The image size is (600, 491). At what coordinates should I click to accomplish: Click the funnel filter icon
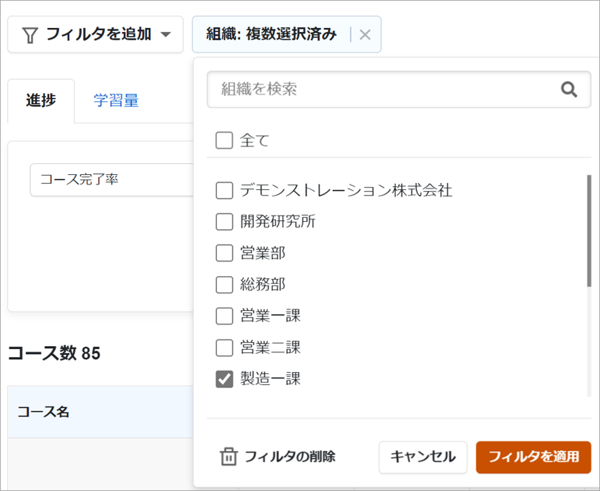tap(30, 35)
